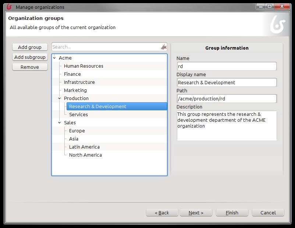The image size is (295, 228).
Task: Select the North America subgroup
Action: [x=85, y=155]
